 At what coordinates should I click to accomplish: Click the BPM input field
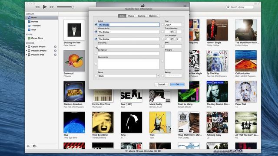click(173, 46)
